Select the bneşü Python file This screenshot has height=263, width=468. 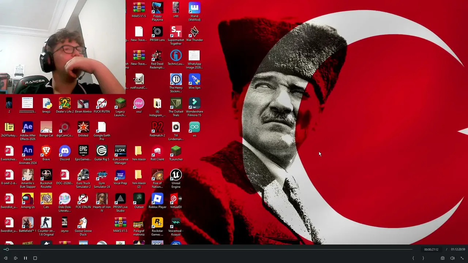(46, 105)
